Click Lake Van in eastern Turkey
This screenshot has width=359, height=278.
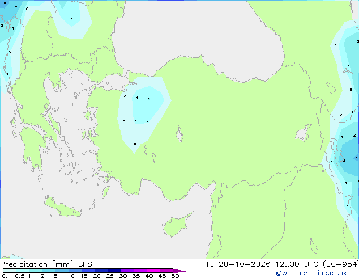[x=303, y=133]
